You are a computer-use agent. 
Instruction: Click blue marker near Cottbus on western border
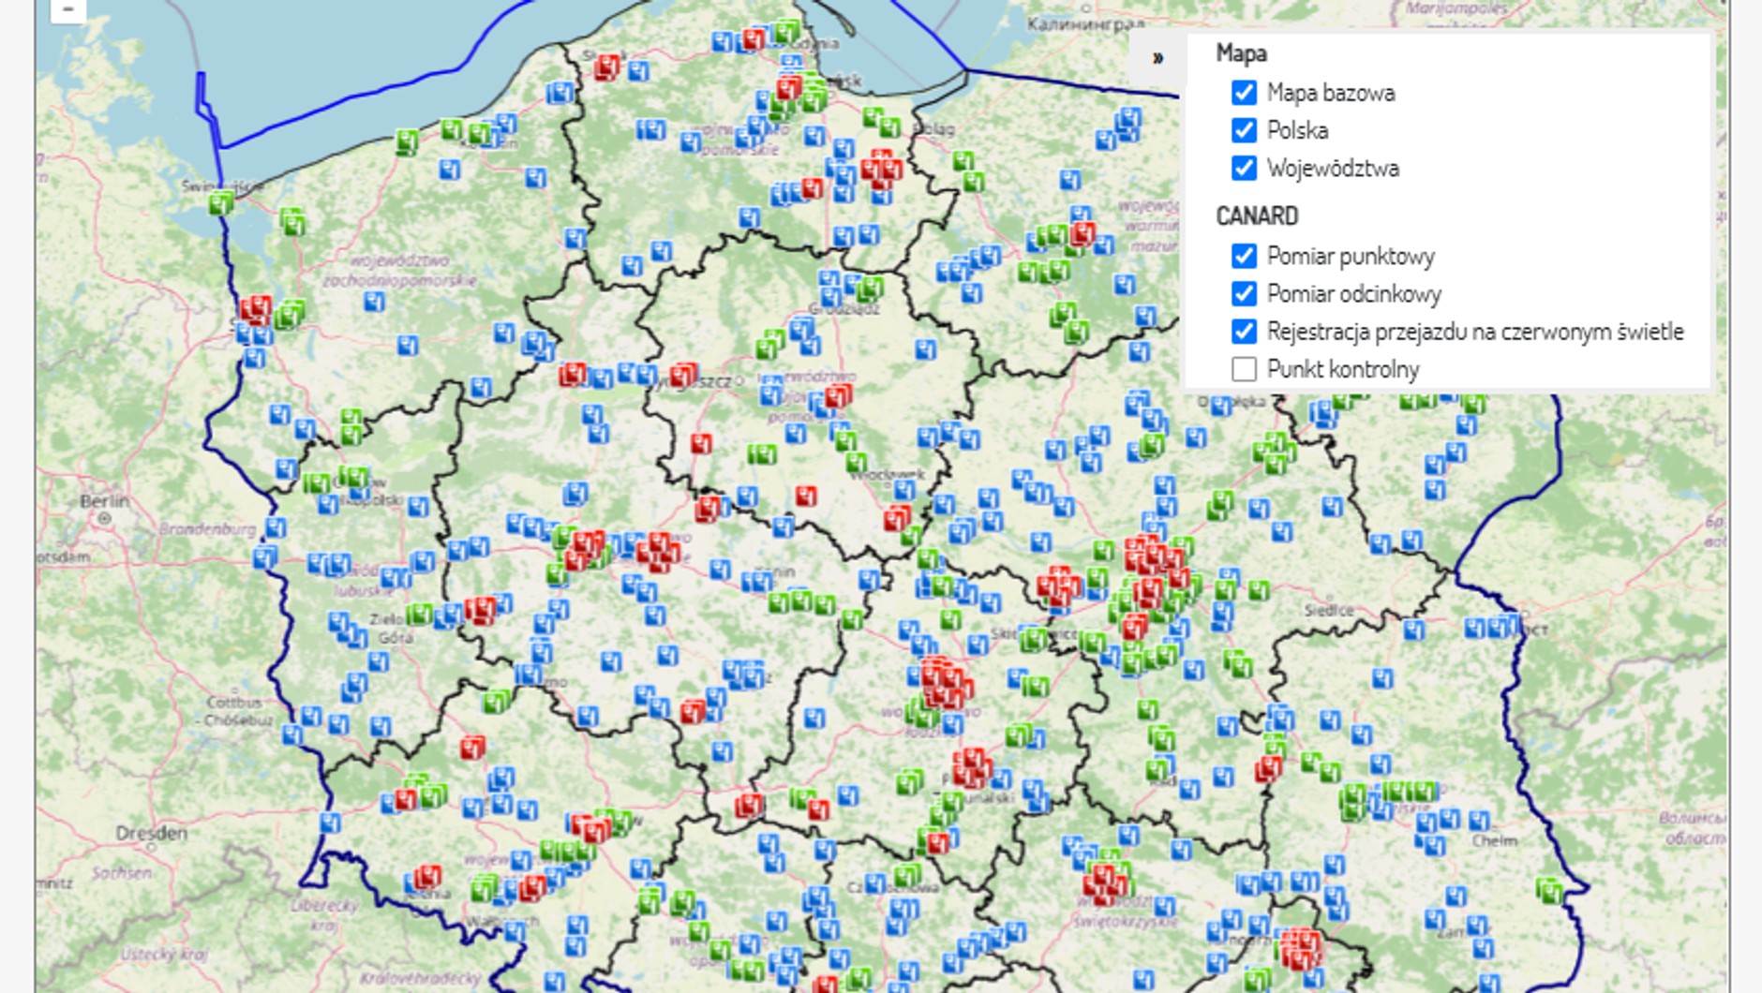[x=291, y=735]
